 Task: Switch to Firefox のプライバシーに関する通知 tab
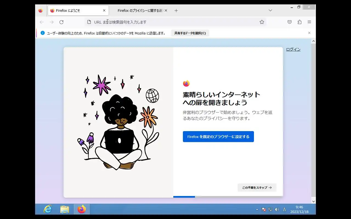tap(140, 11)
